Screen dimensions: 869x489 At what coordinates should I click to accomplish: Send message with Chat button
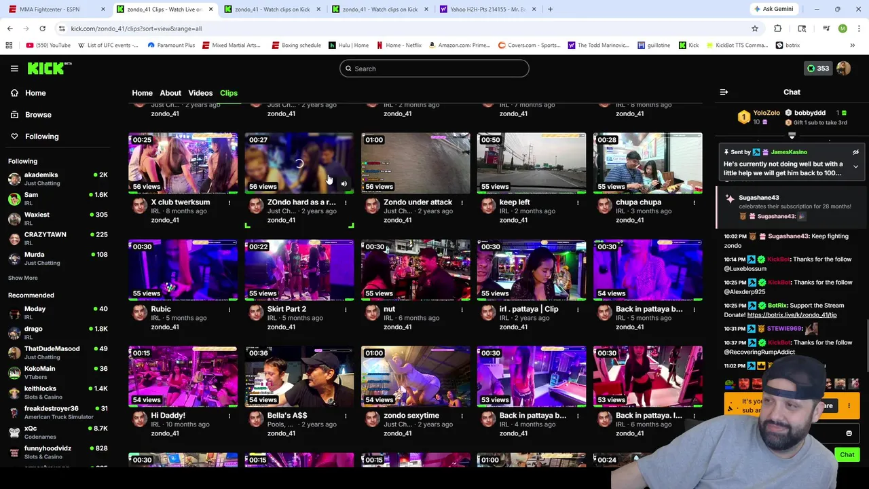click(x=847, y=454)
